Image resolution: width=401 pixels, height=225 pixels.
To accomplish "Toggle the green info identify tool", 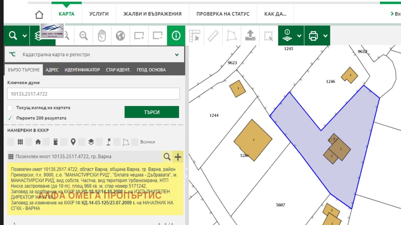I will click(176, 36).
